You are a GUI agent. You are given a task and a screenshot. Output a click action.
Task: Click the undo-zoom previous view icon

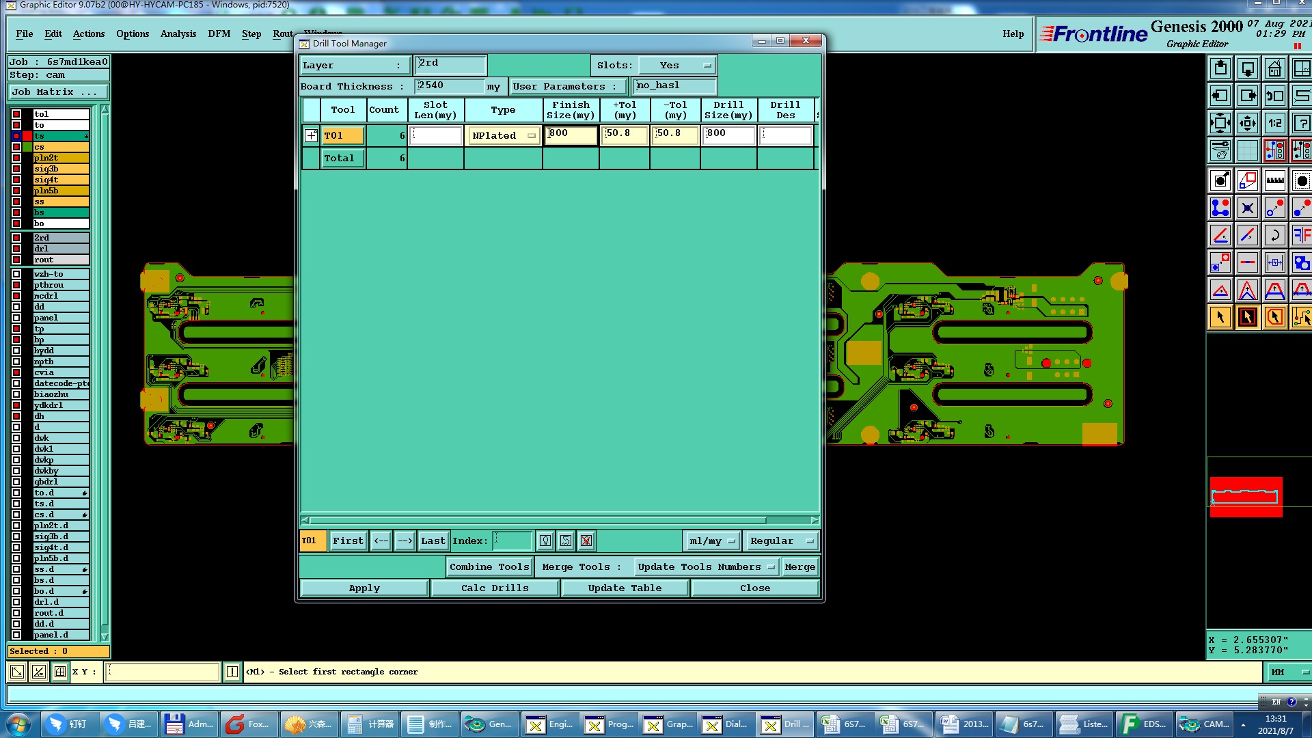point(1274,96)
